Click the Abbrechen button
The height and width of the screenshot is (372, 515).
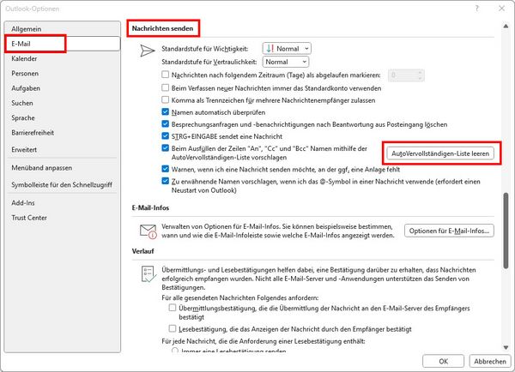click(490, 361)
